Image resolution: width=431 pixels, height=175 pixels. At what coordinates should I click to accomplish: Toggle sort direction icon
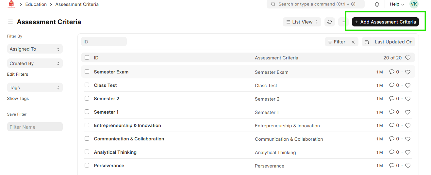pos(367,42)
